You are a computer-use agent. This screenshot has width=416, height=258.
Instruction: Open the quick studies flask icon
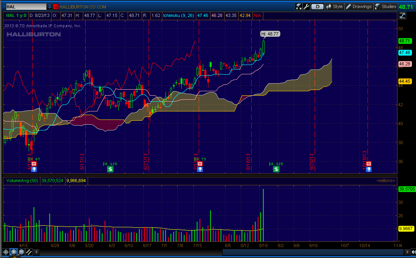pos(299,6)
